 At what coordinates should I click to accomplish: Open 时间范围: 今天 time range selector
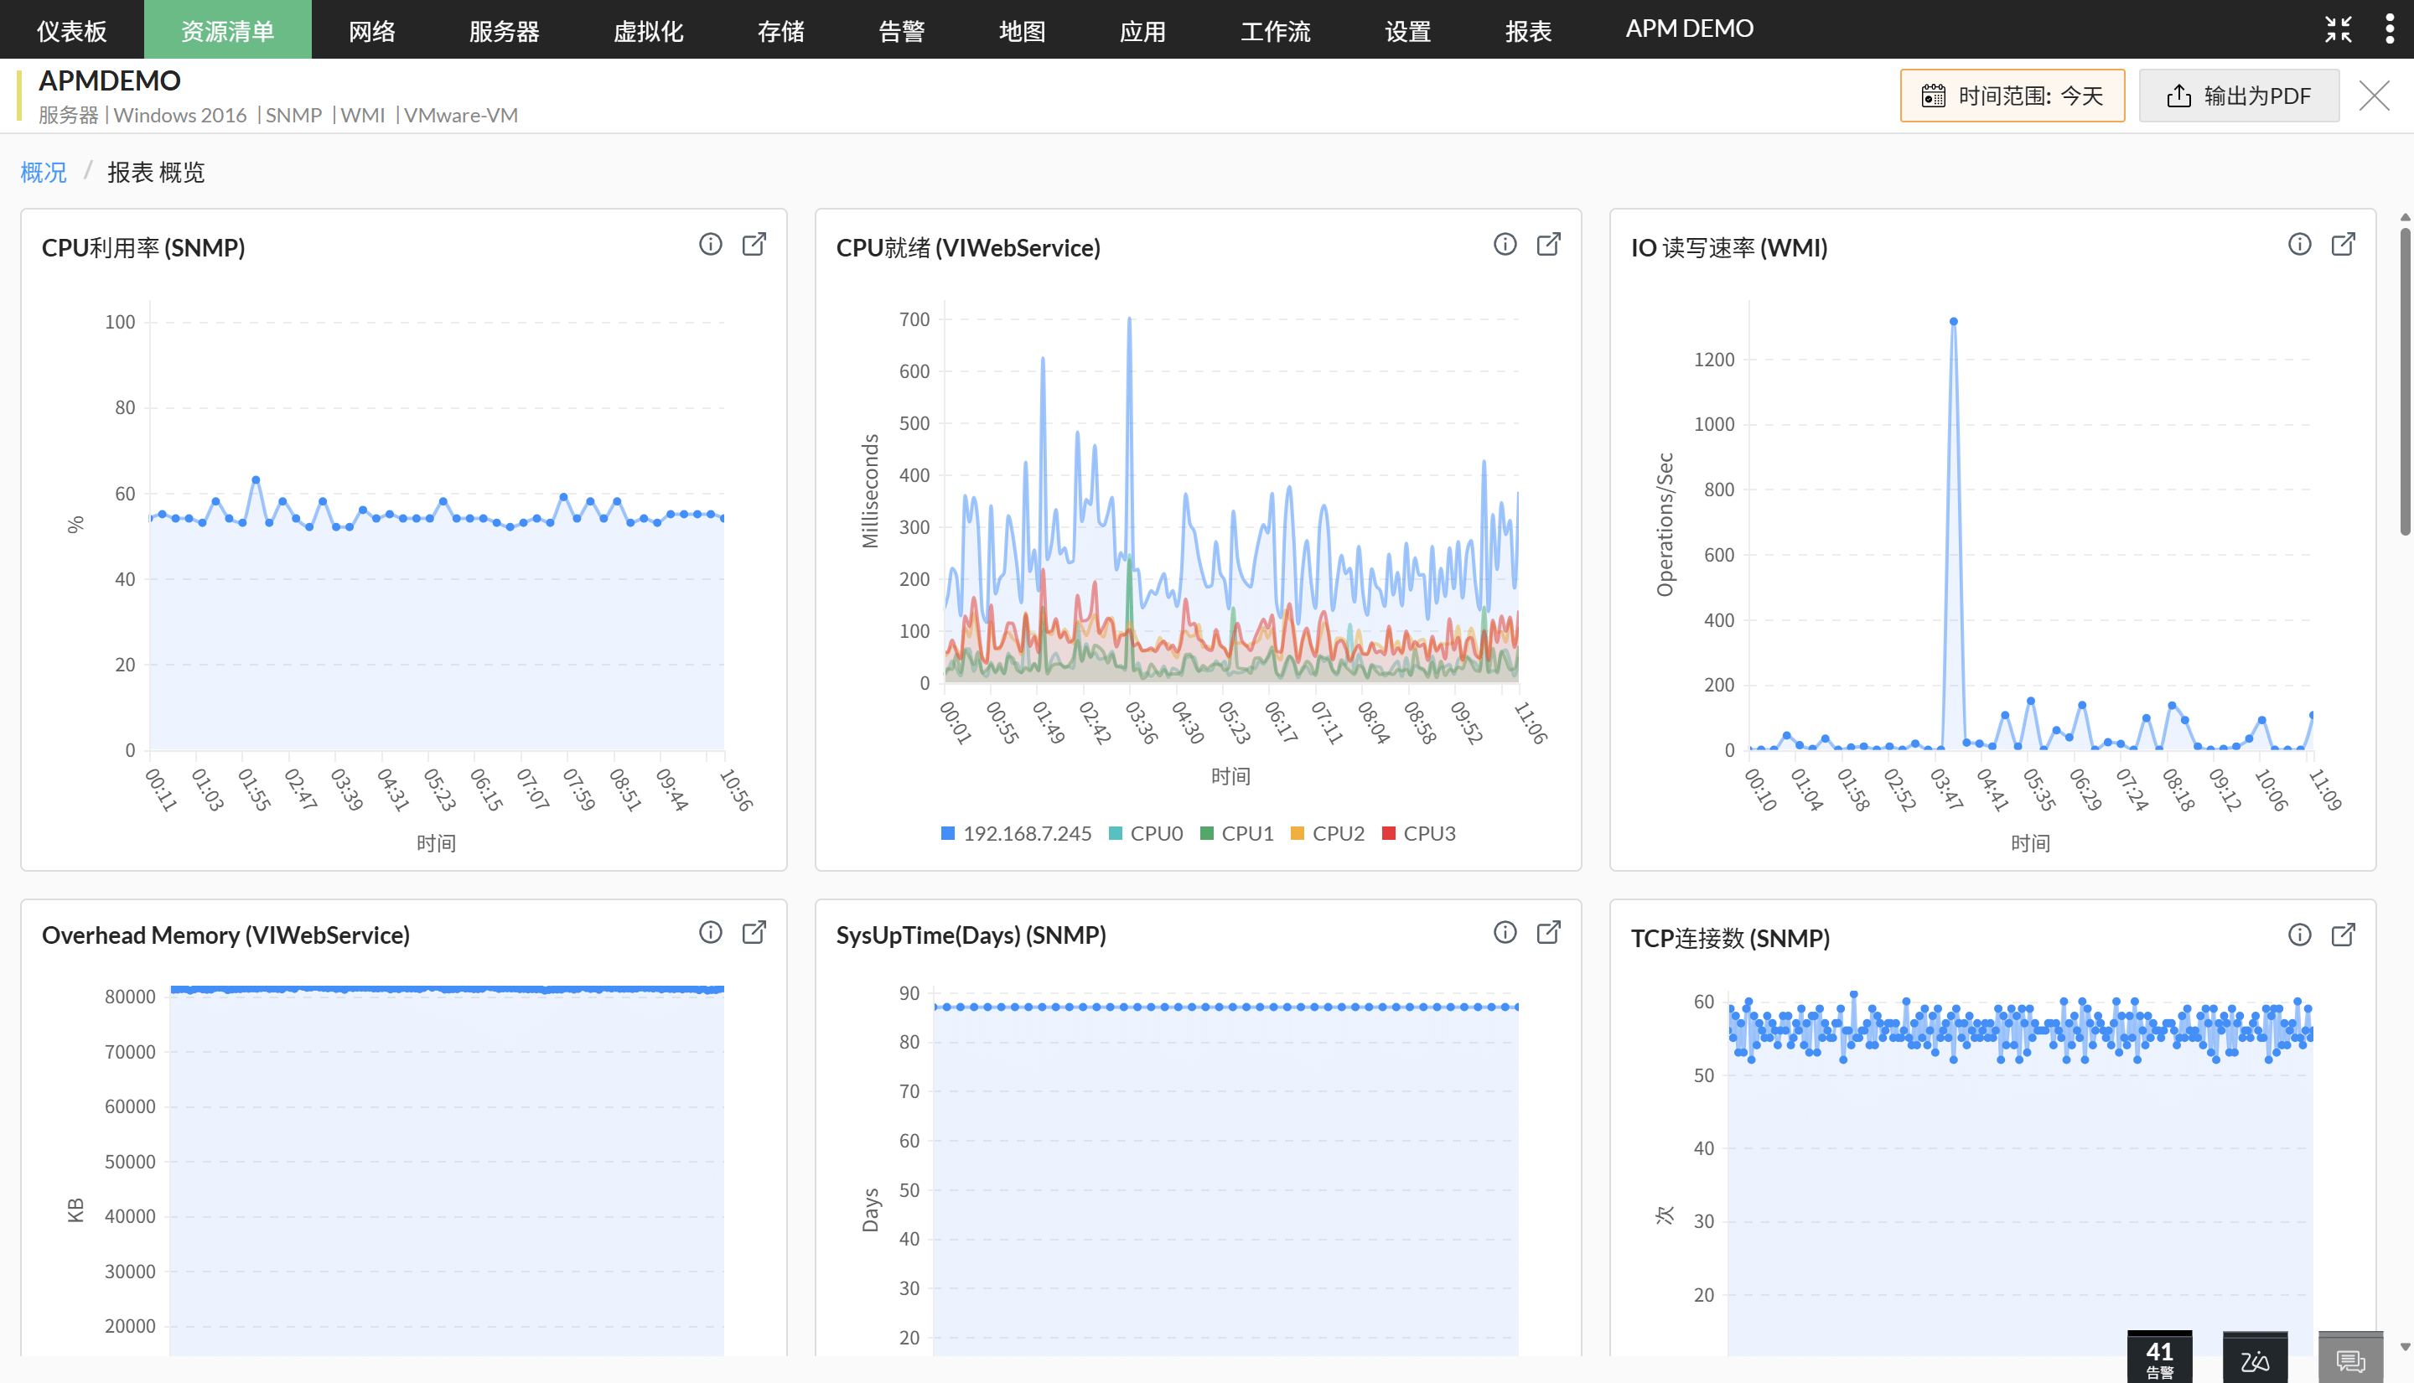(x=2012, y=96)
